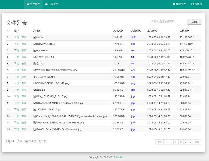The image size is (209, 161).
Task: Click file icon of 名.TXT
Action: [35, 64]
